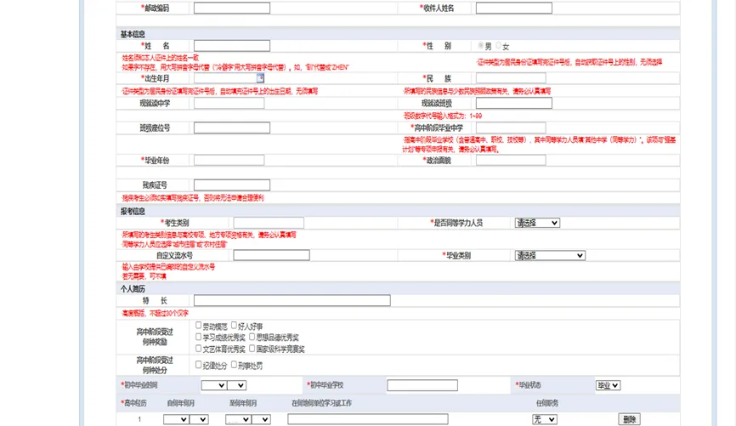
Task: Focus the 毕业年份 input
Action: [x=229, y=161]
